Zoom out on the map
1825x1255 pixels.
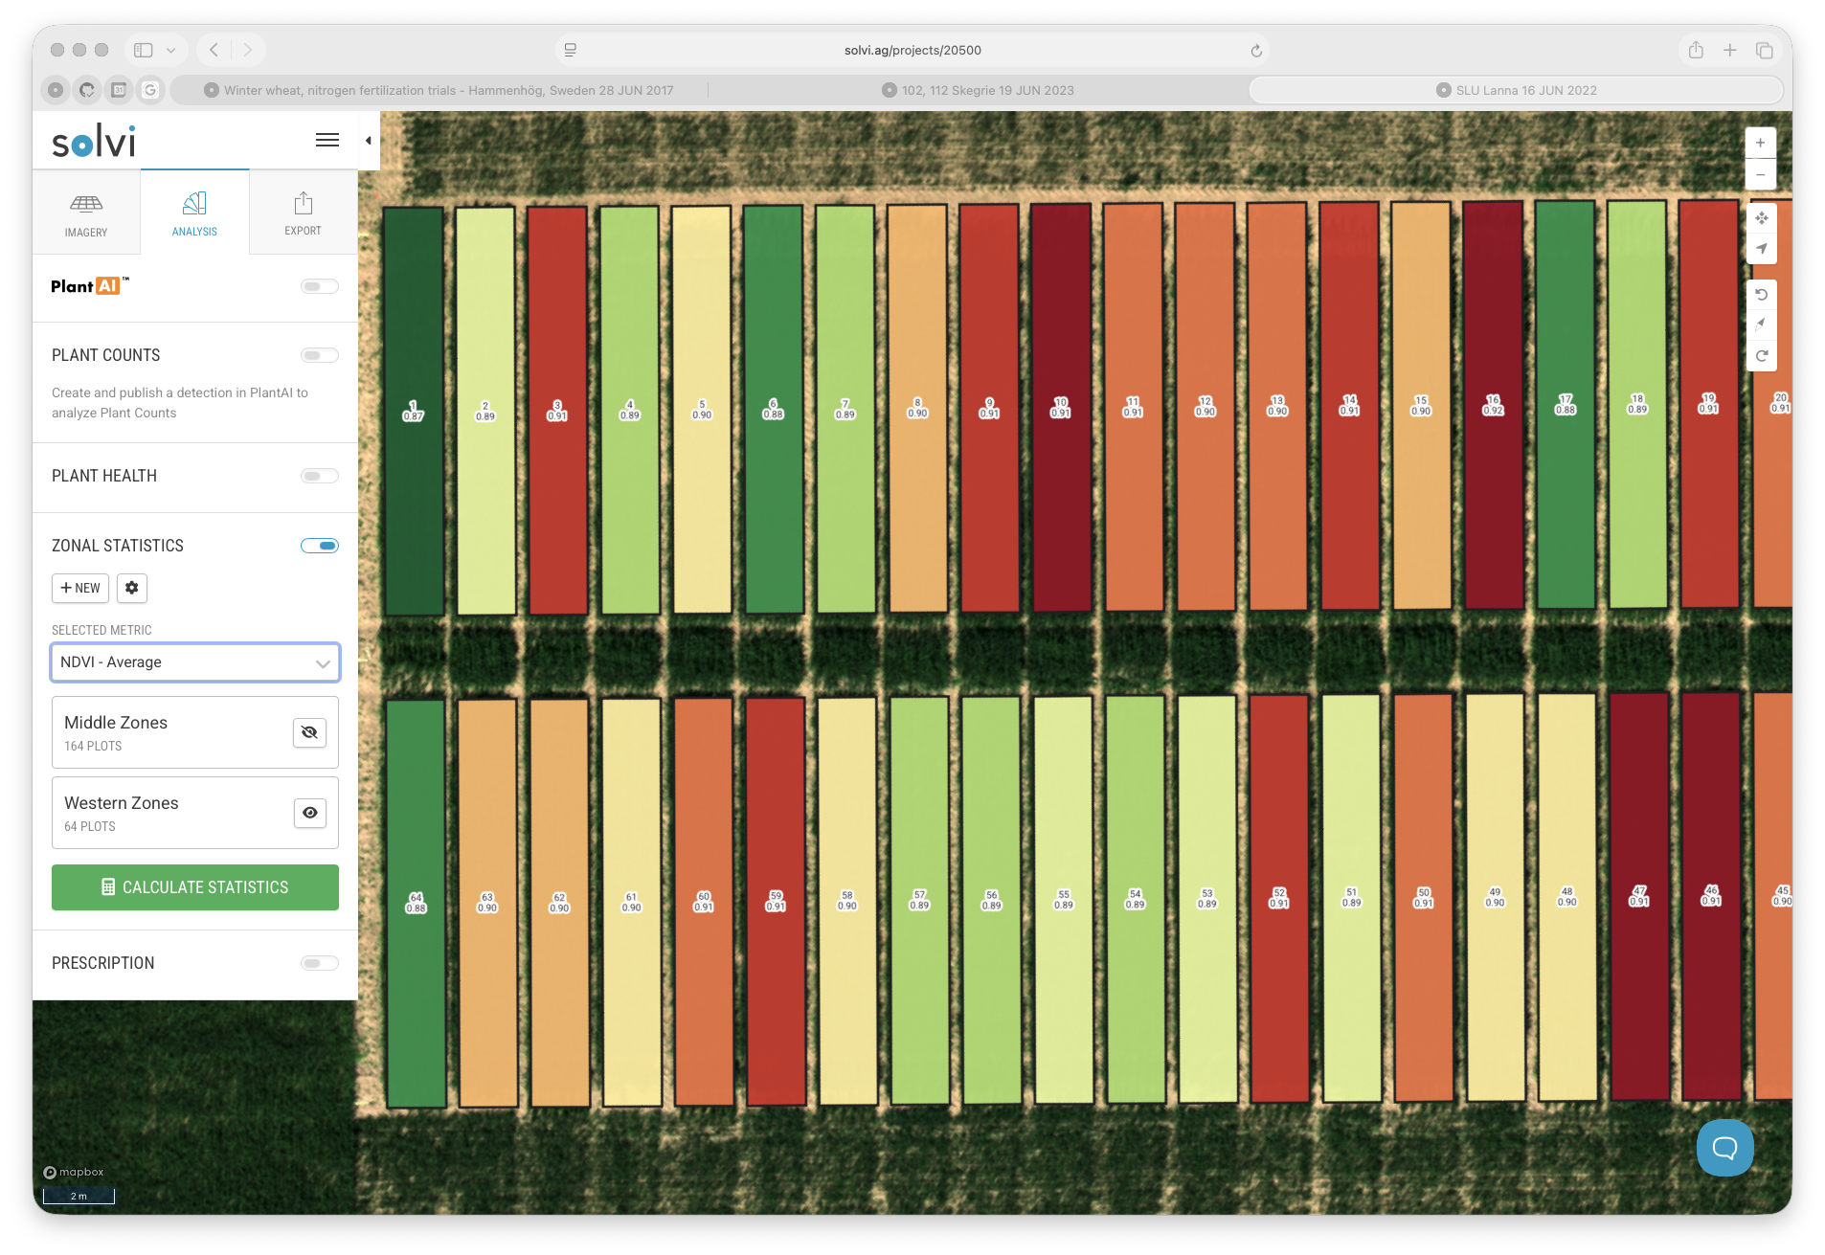tap(1760, 175)
